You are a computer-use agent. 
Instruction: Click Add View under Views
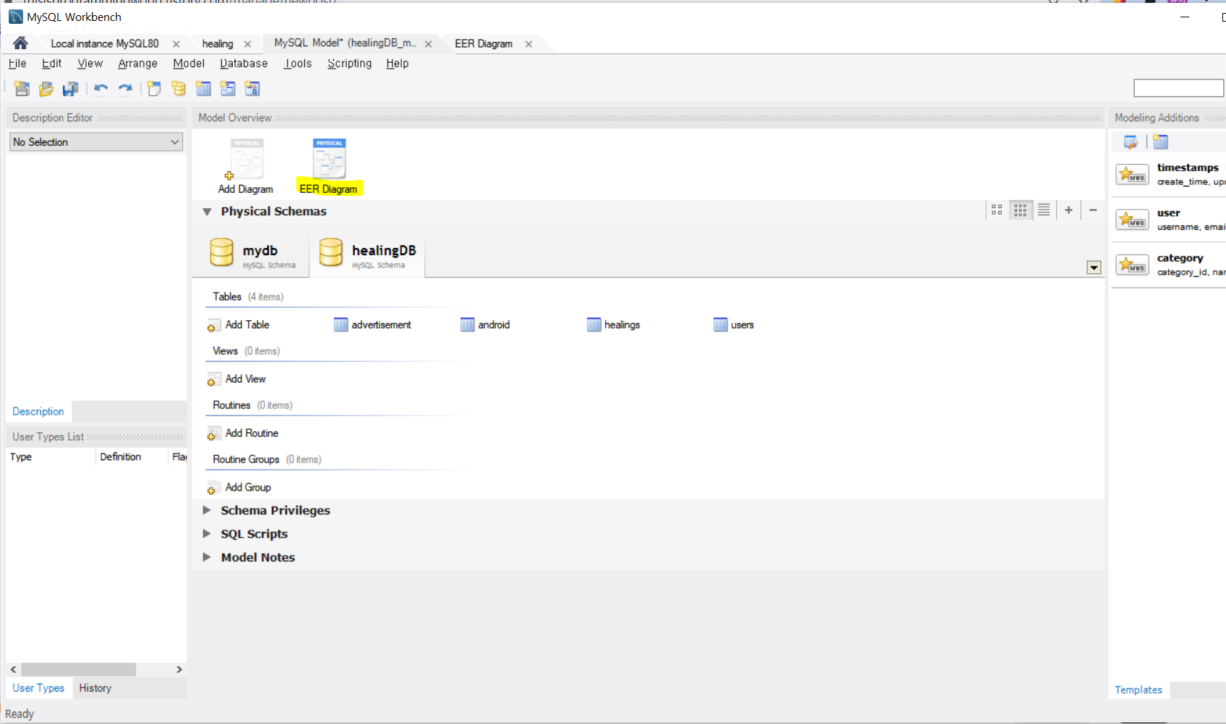(236, 379)
